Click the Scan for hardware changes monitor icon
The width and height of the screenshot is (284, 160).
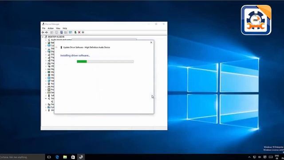pyautogui.click(x=70, y=32)
